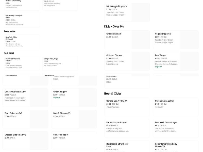Select the Chicken Dippers kids meal
The image size is (203, 152).
[x=127, y=61]
